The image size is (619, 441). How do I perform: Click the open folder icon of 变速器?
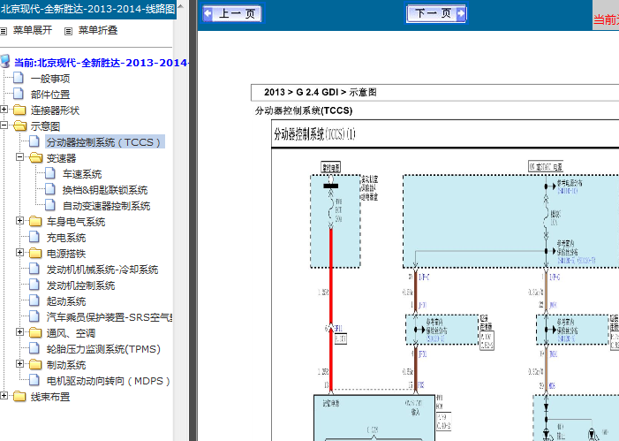35,157
